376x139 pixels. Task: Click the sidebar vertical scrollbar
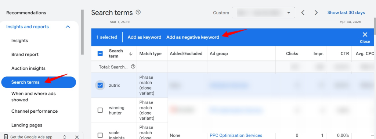83,32
